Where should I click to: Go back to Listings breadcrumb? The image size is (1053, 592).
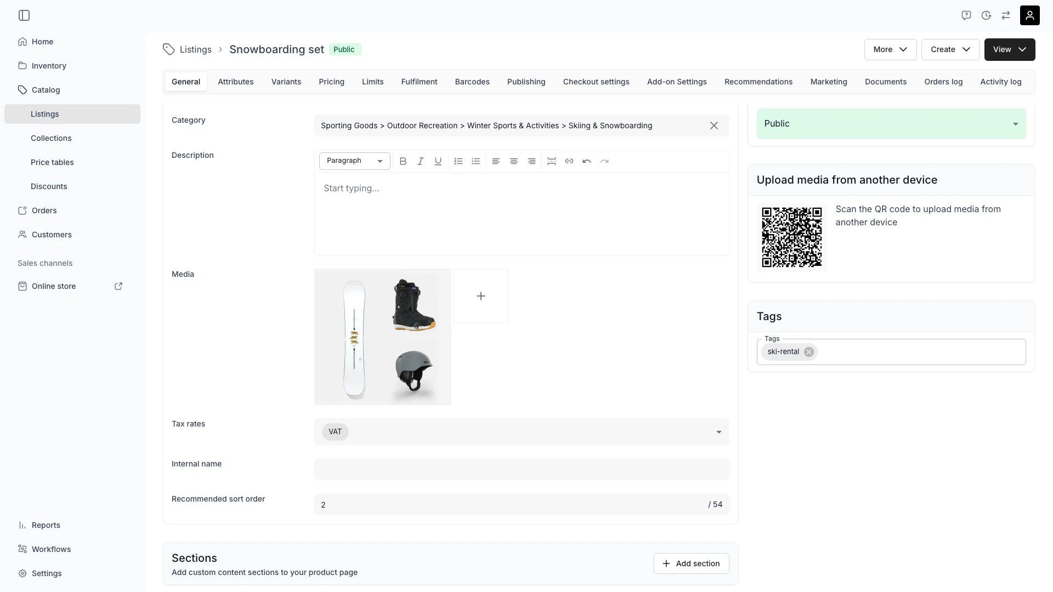tap(195, 49)
